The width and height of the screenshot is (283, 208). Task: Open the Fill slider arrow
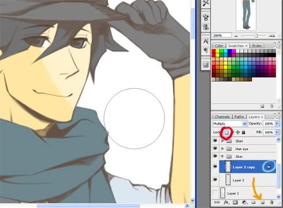coord(277,133)
